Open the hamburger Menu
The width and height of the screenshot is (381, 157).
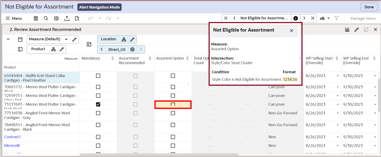tap(13, 18)
